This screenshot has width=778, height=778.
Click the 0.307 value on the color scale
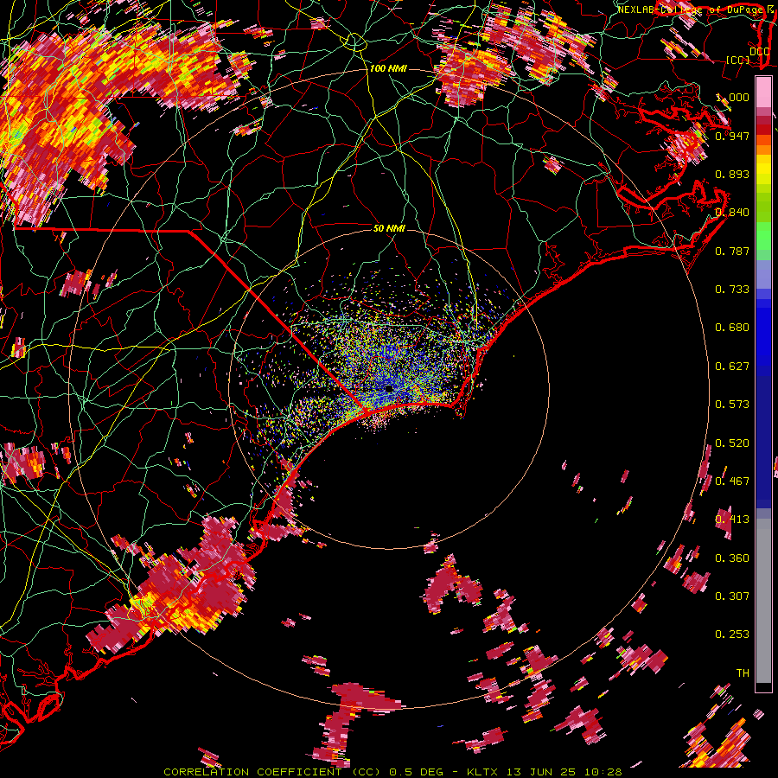pos(732,596)
